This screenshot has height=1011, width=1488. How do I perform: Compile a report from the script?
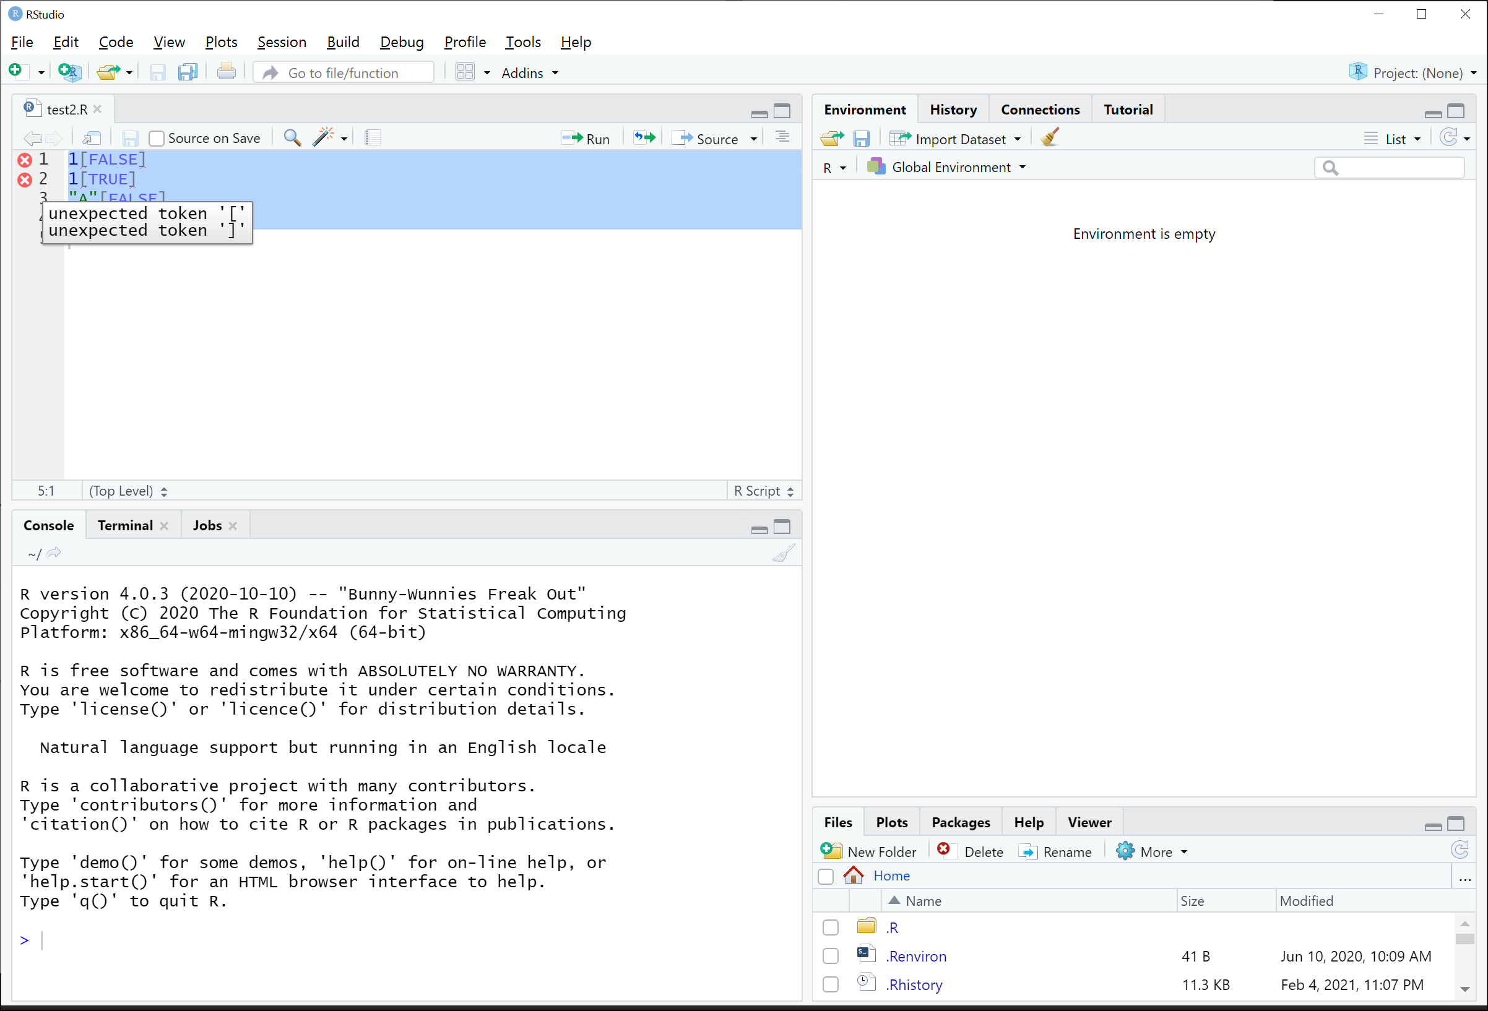pyautogui.click(x=373, y=137)
